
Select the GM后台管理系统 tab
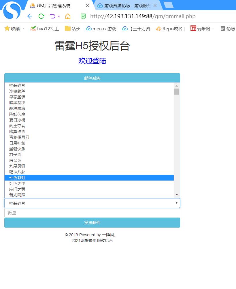click(53, 5)
